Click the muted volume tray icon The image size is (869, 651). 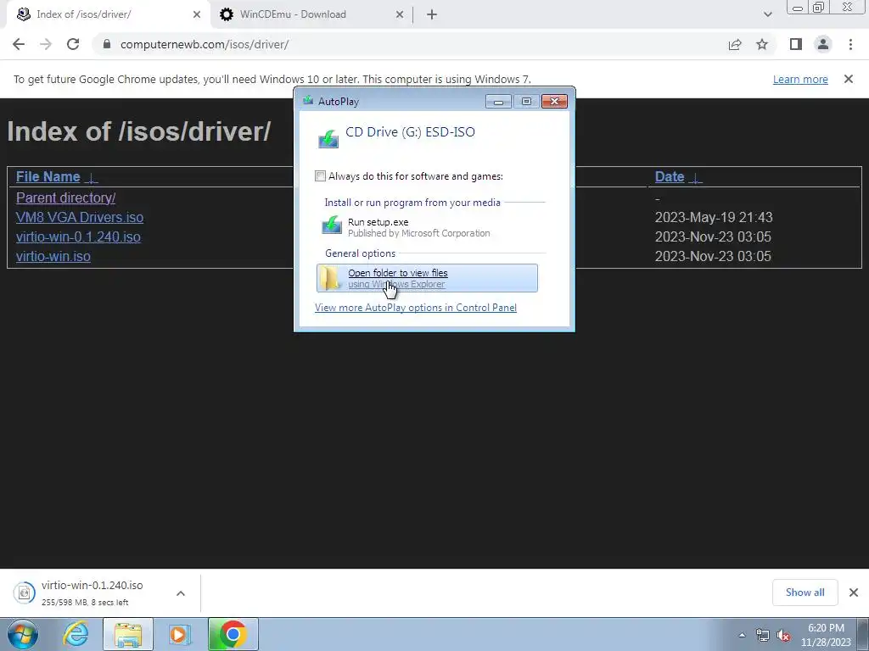pyautogui.click(x=783, y=636)
